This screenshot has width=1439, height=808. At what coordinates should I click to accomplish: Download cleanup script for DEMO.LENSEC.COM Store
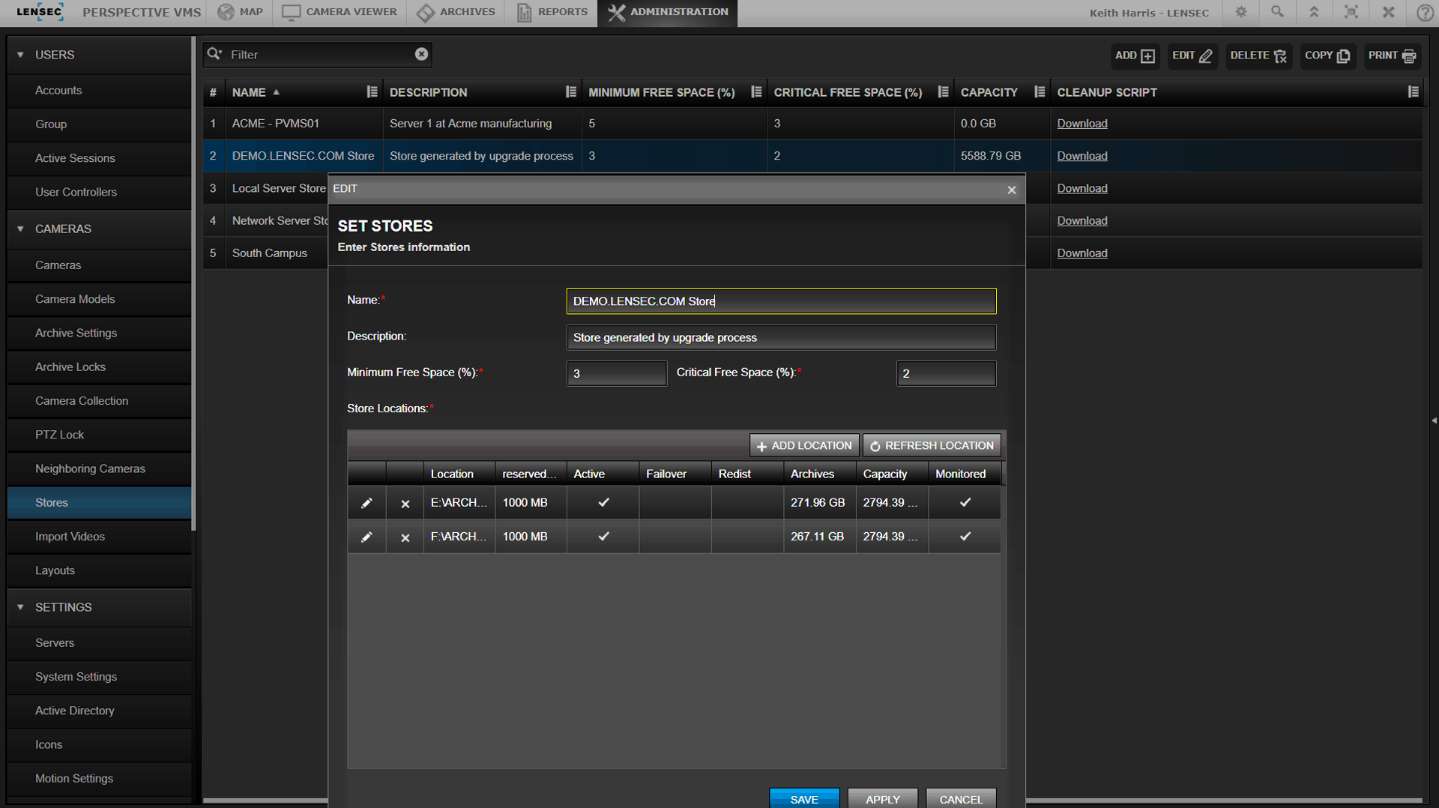tap(1082, 156)
